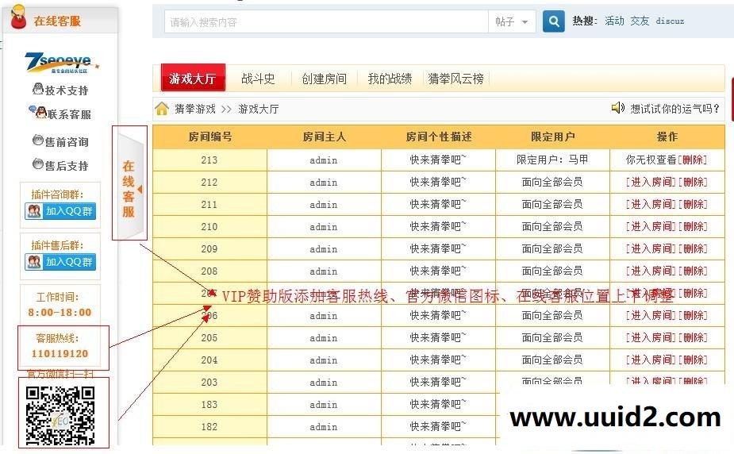Click 快来猜拳吧 description in room 182 row
This screenshot has width=734, height=454.
[438, 426]
